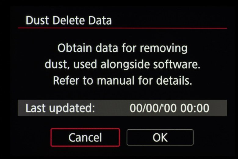238x159 pixels.
Task: Click the word 'Cancel' in red-outlined box
Action: (85, 138)
